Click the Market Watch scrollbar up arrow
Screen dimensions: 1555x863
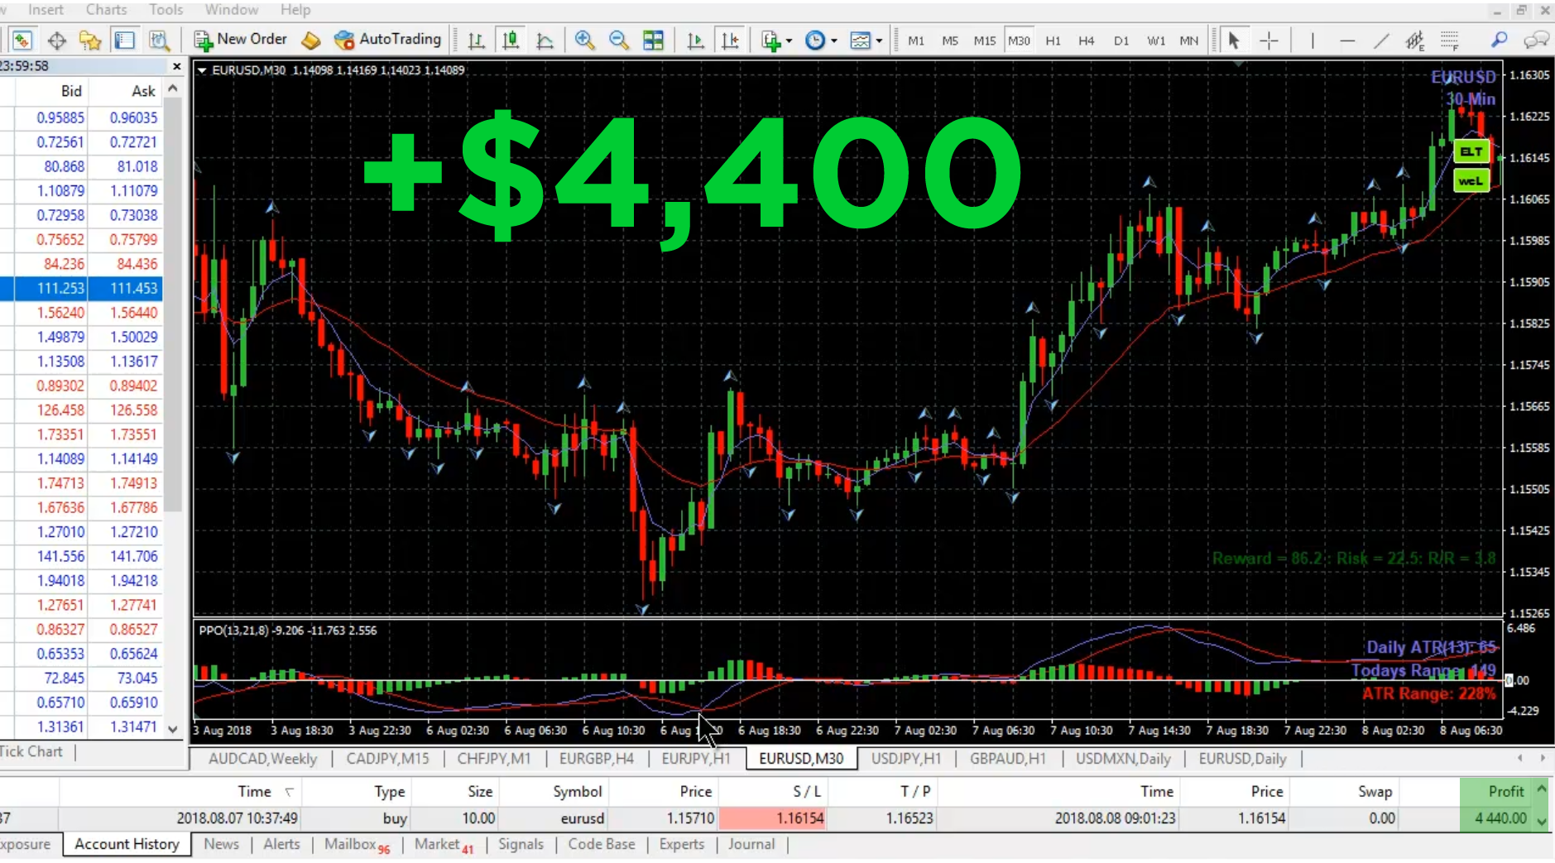pyautogui.click(x=173, y=89)
